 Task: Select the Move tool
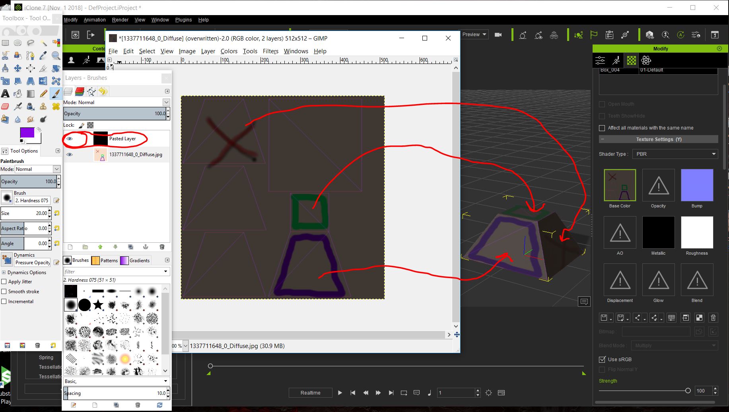[x=18, y=68]
